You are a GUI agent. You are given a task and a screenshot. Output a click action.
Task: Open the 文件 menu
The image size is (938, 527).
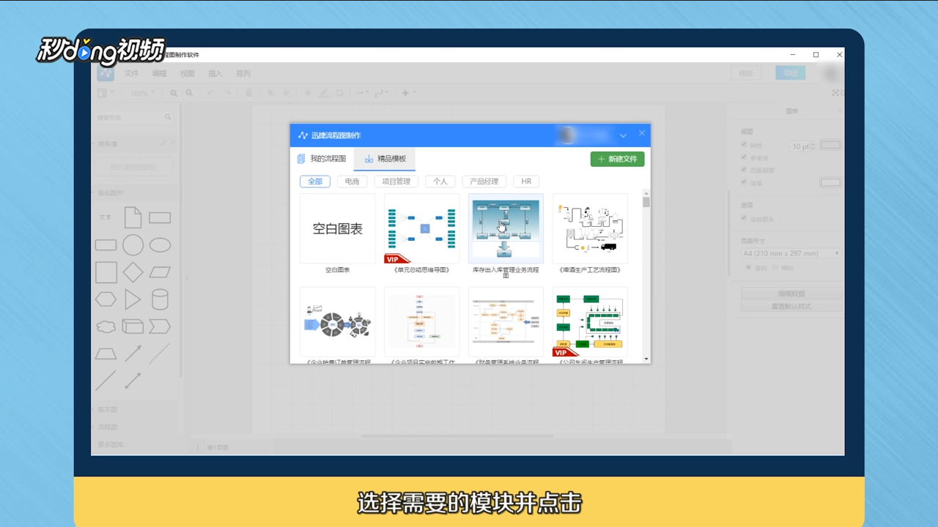[131, 73]
